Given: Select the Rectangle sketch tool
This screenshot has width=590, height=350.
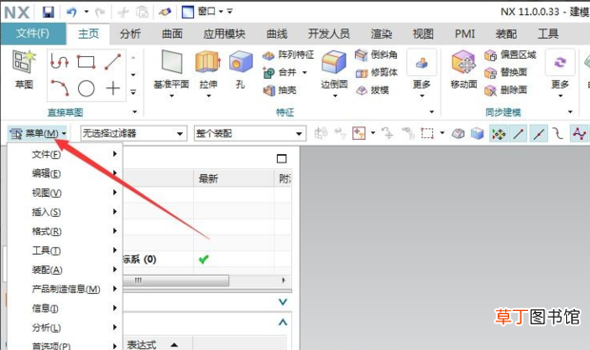Looking at the screenshot, I should [87, 61].
